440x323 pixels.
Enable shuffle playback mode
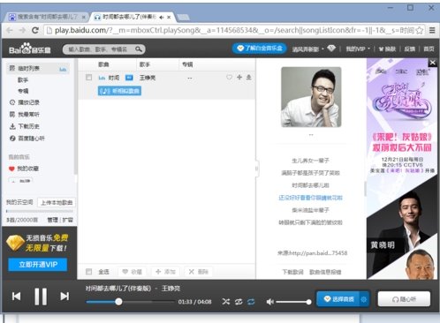(x=226, y=302)
